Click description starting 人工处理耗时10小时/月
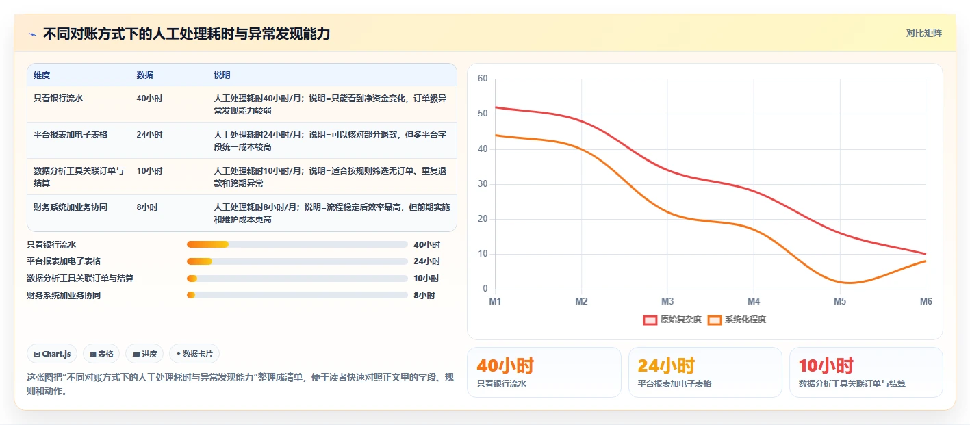Image resolution: width=970 pixels, height=425 pixels. click(x=331, y=177)
